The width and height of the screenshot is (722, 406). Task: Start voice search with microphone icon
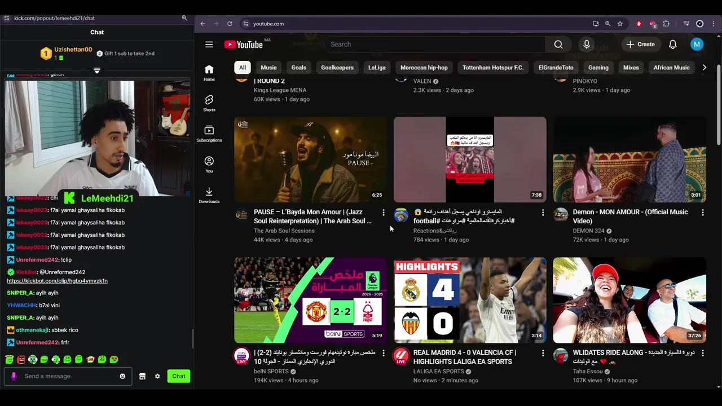587,45
